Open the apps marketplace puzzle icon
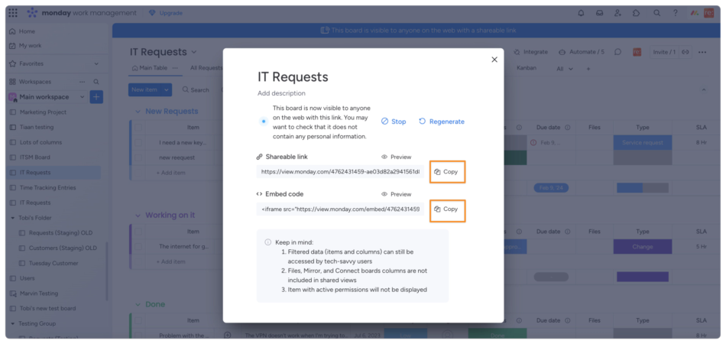The image size is (726, 344). point(636,13)
